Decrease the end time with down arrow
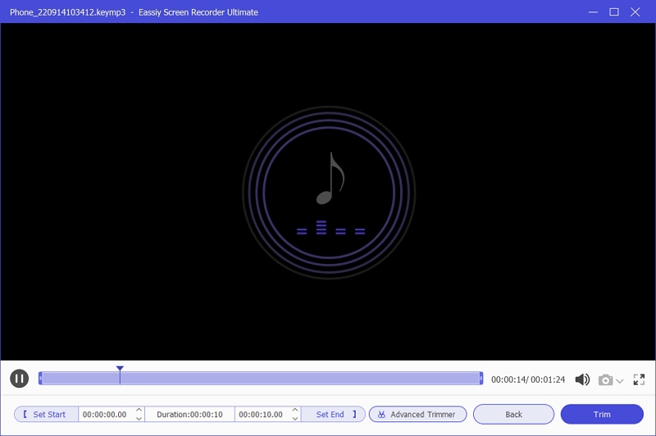This screenshot has width=656, height=436. click(x=295, y=419)
